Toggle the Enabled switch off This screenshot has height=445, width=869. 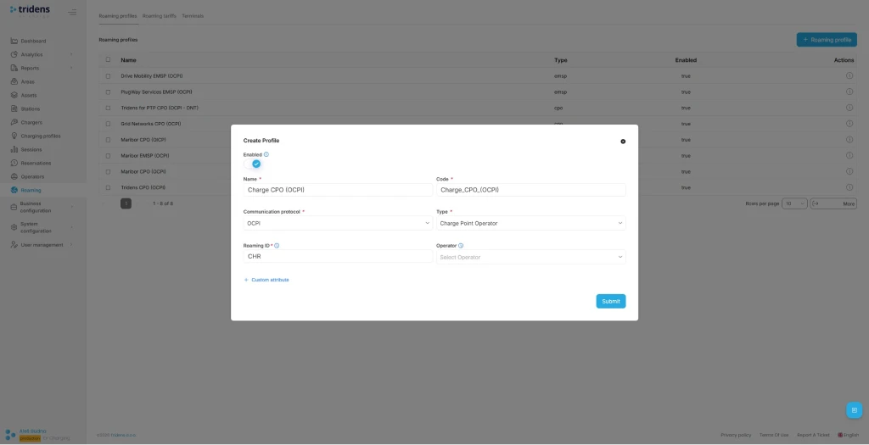[x=255, y=164]
